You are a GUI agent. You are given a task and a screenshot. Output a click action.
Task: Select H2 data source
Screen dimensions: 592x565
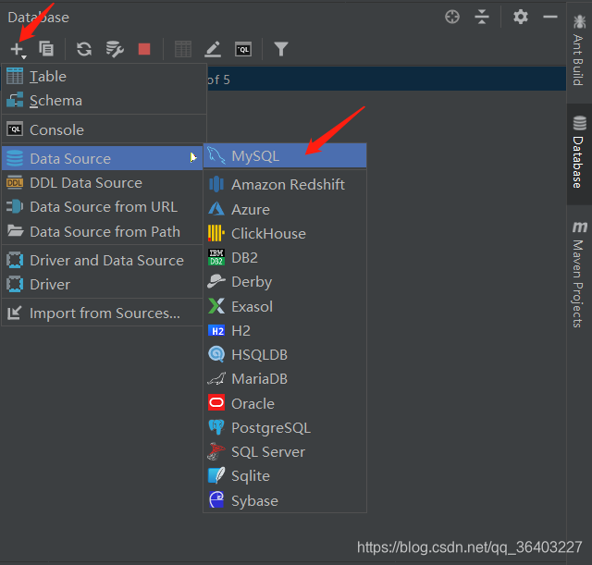pos(285,331)
